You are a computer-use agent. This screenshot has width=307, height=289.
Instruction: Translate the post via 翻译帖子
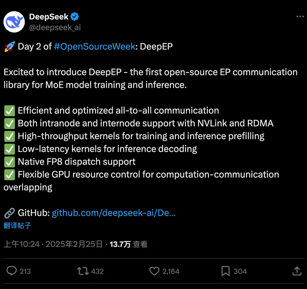(x=17, y=225)
